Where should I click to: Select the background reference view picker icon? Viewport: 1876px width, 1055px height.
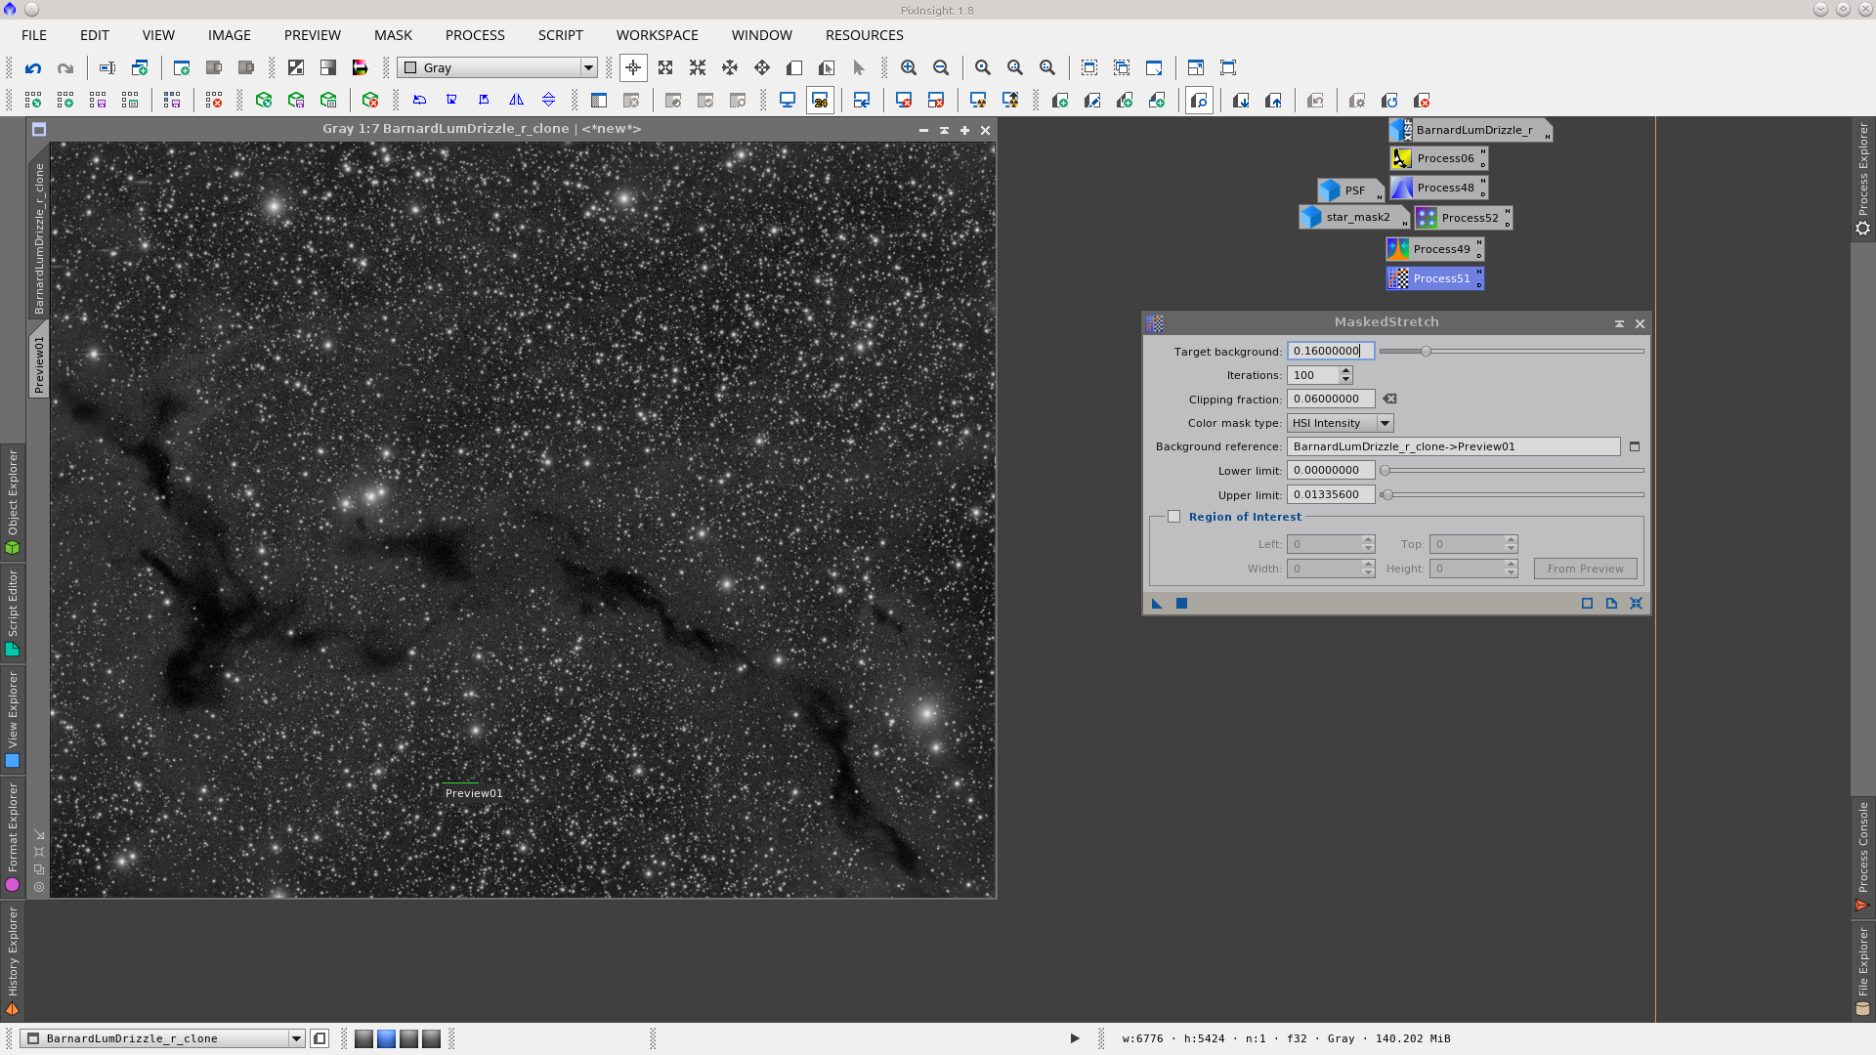(x=1635, y=446)
